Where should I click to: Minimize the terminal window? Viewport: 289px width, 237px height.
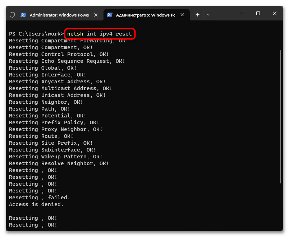(241, 13)
